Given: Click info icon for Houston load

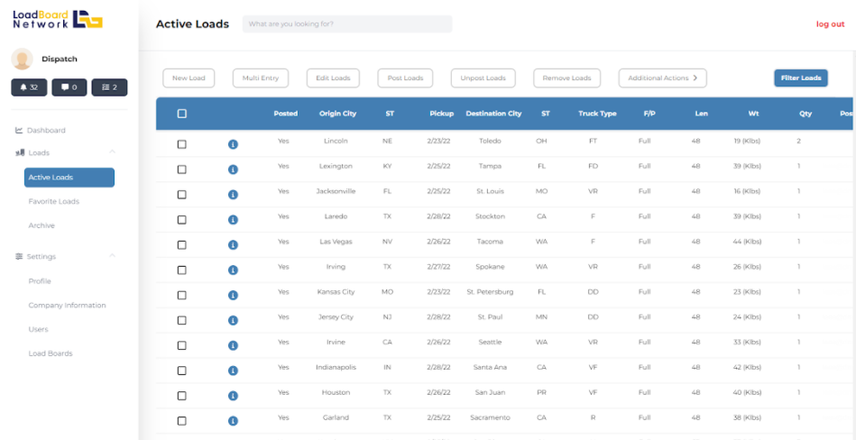Looking at the screenshot, I should pyautogui.click(x=233, y=396).
